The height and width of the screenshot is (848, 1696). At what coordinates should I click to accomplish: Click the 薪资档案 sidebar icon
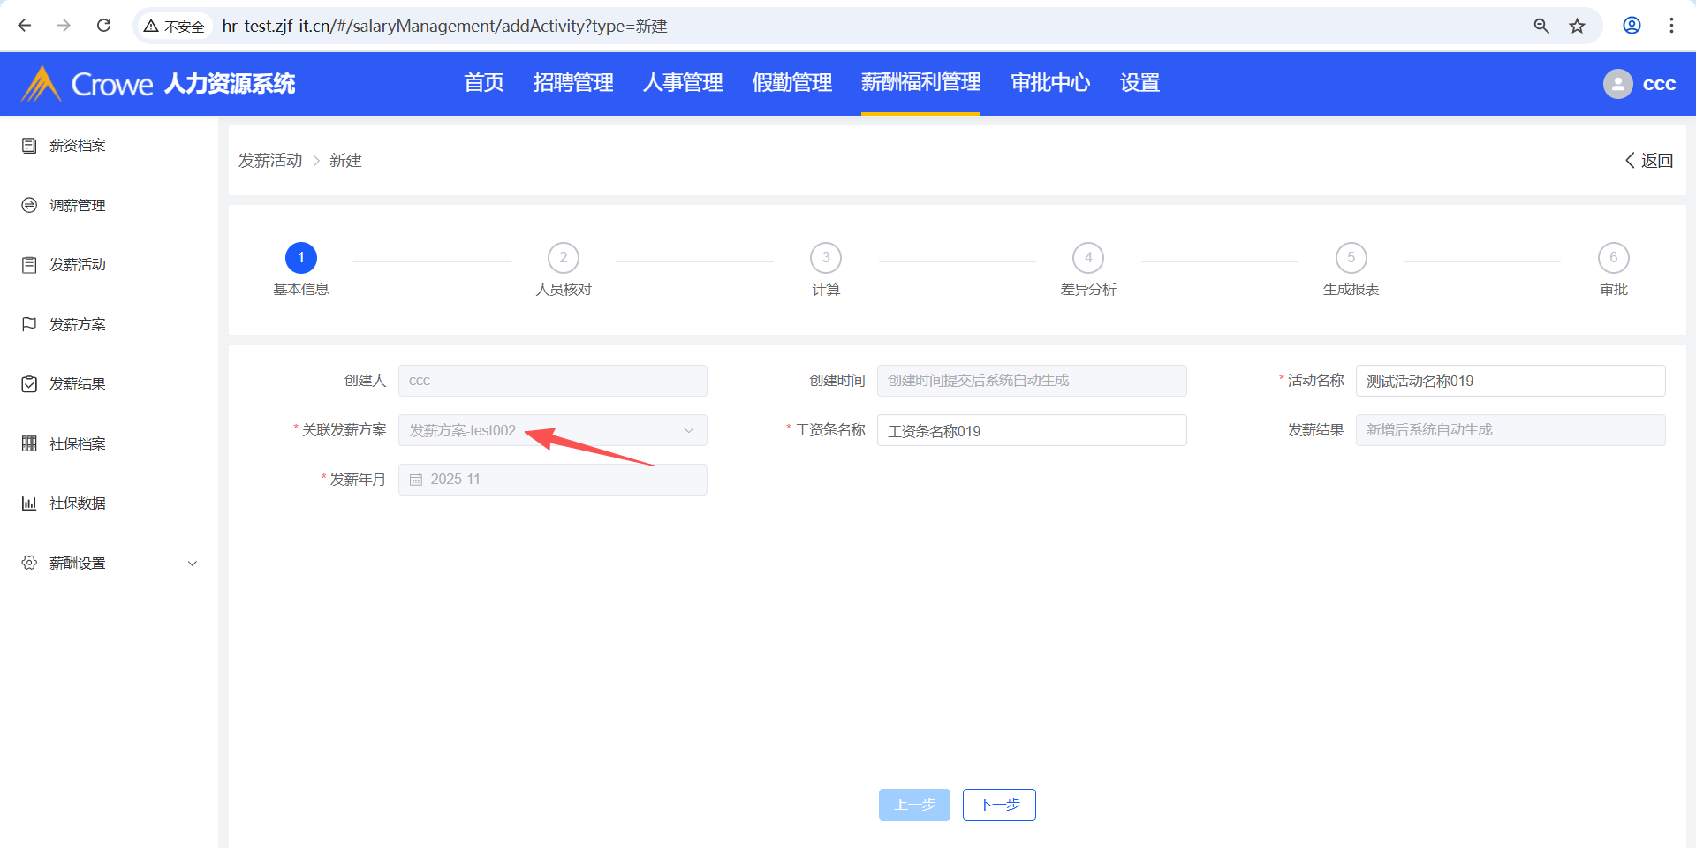pyautogui.click(x=29, y=146)
